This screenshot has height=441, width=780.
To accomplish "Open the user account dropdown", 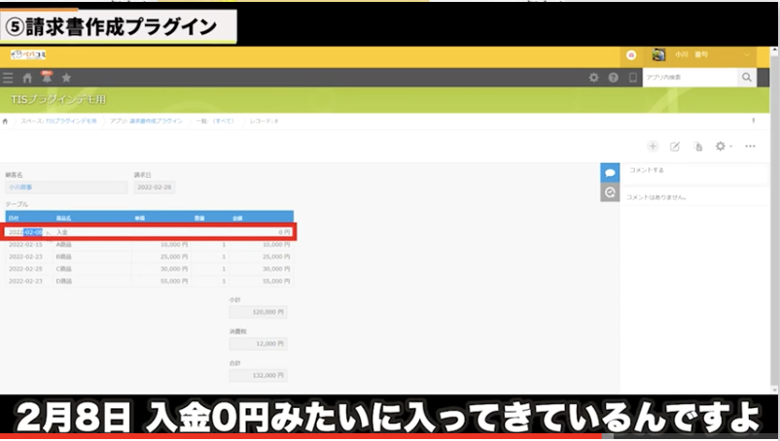I will 702,55.
